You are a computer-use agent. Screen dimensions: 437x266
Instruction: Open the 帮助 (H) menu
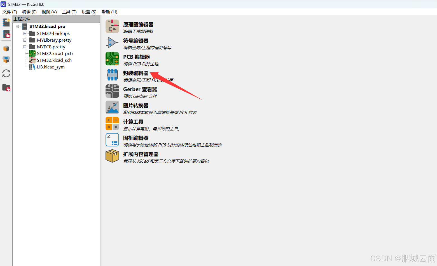tap(109, 12)
